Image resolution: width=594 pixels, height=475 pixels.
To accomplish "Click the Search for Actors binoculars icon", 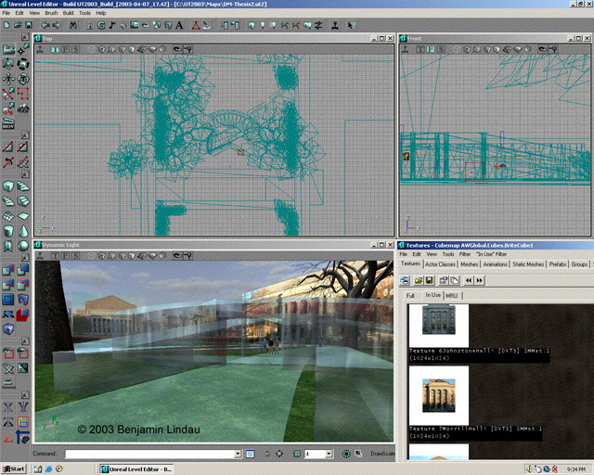I will click(x=72, y=25).
